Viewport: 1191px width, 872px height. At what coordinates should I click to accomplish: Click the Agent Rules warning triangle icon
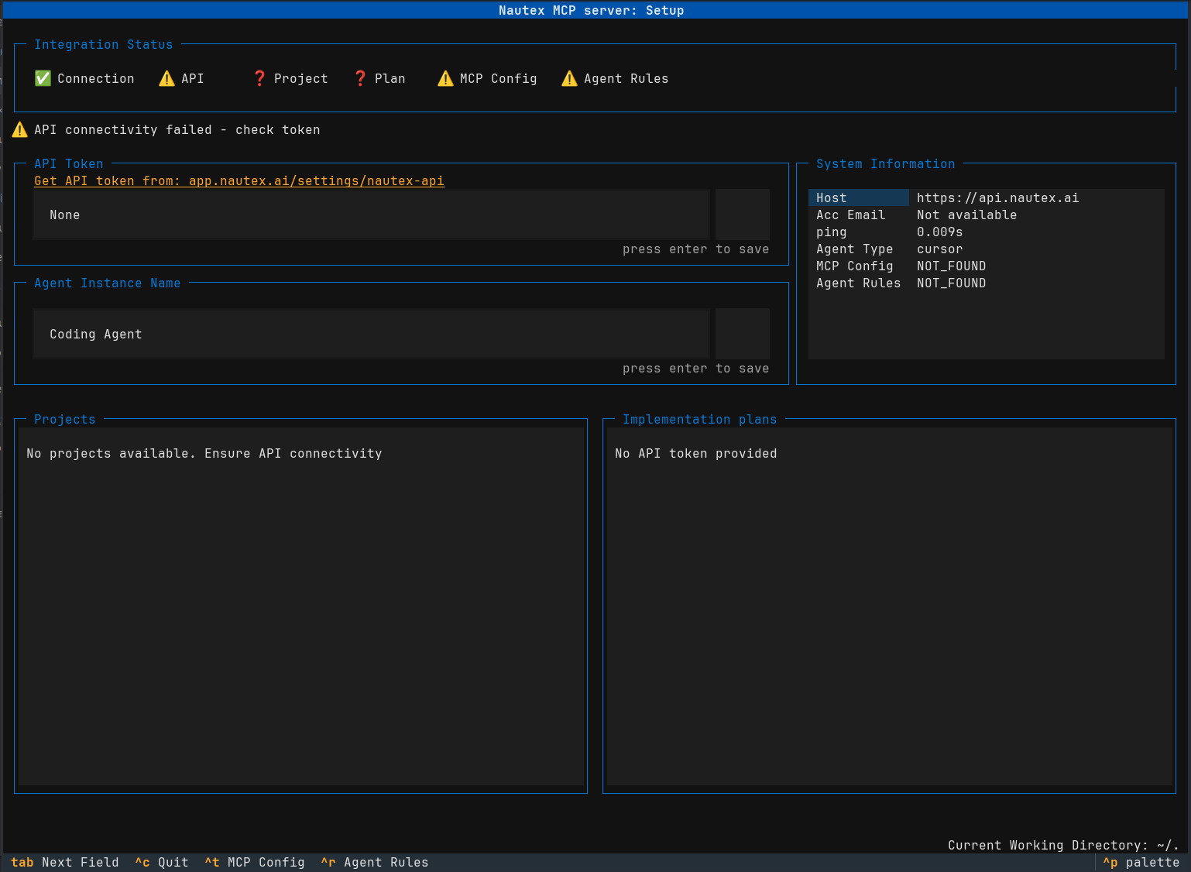pyautogui.click(x=569, y=78)
